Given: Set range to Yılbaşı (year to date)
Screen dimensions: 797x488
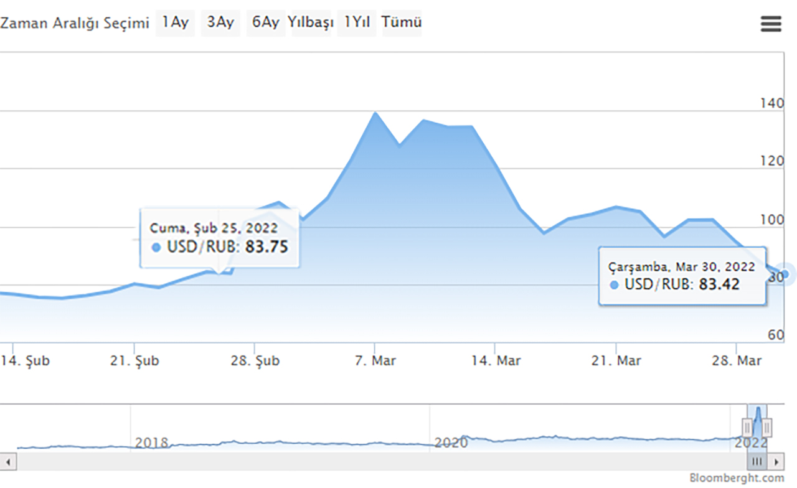Looking at the screenshot, I should click(311, 23).
